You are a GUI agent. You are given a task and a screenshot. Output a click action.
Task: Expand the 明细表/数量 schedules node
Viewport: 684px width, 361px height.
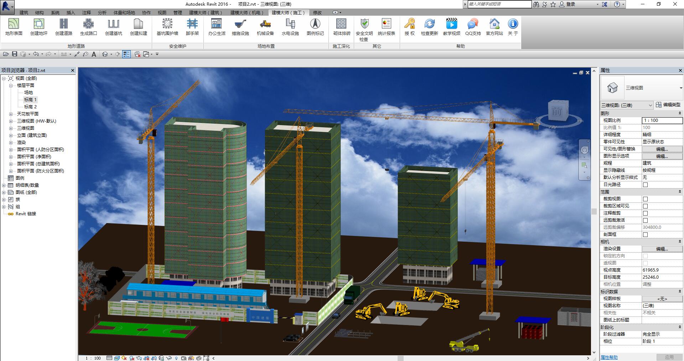click(x=4, y=185)
